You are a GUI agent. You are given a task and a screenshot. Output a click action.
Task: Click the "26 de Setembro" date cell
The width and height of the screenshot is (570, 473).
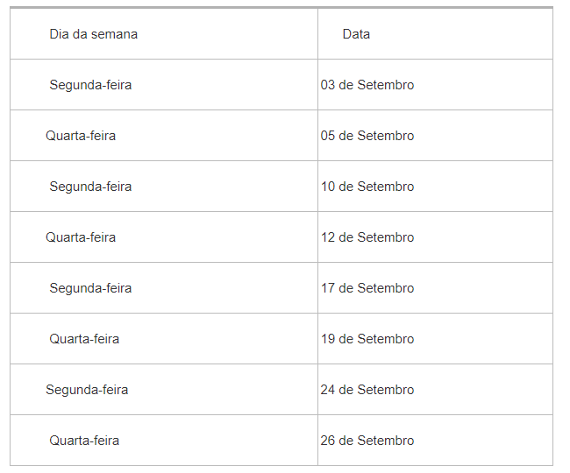[367, 441]
